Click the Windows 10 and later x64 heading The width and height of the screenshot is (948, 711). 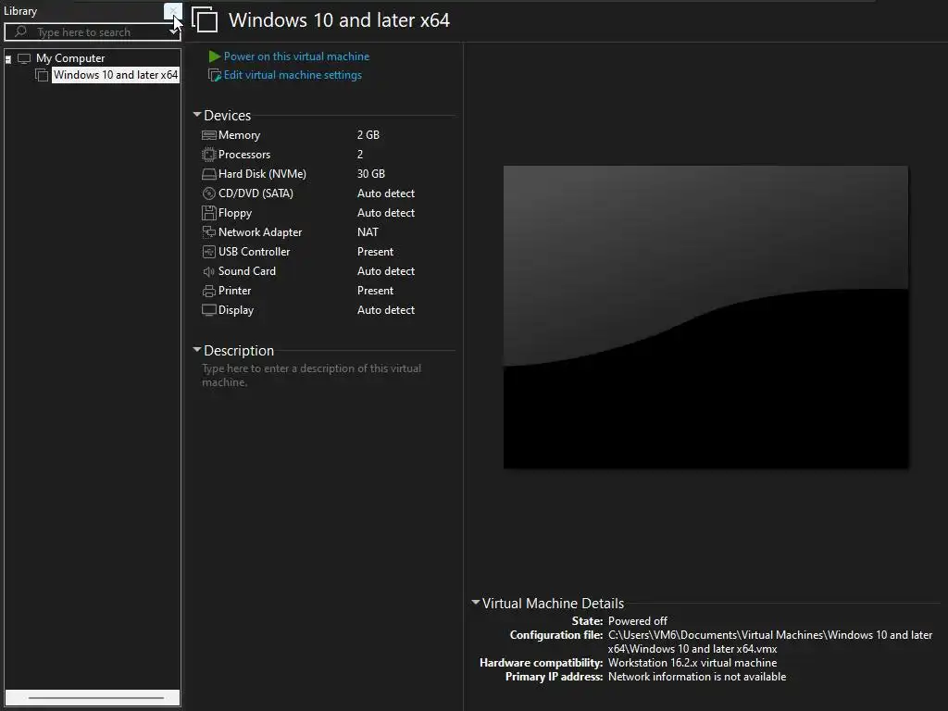[339, 20]
